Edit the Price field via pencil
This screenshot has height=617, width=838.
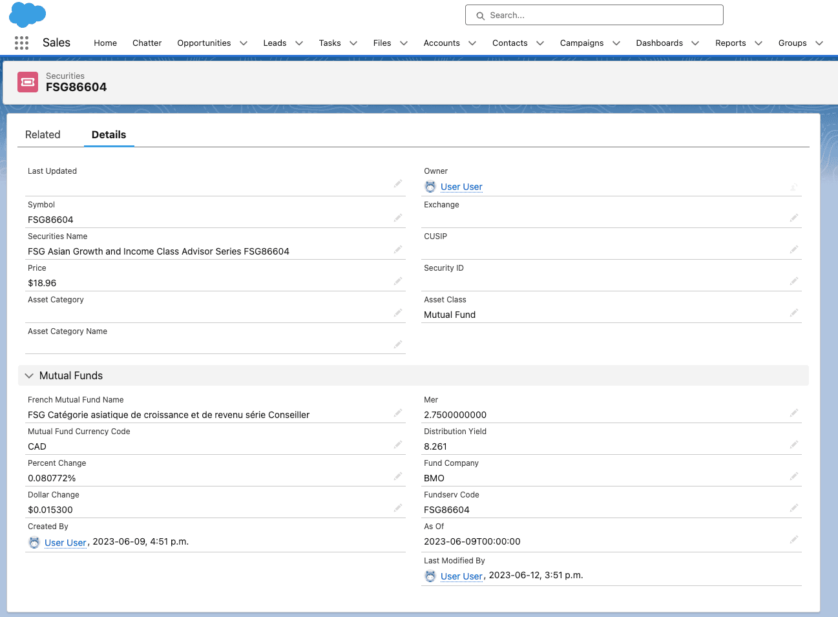click(398, 281)
